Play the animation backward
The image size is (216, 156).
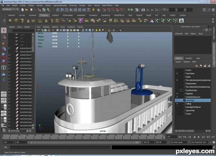(194, 137)
